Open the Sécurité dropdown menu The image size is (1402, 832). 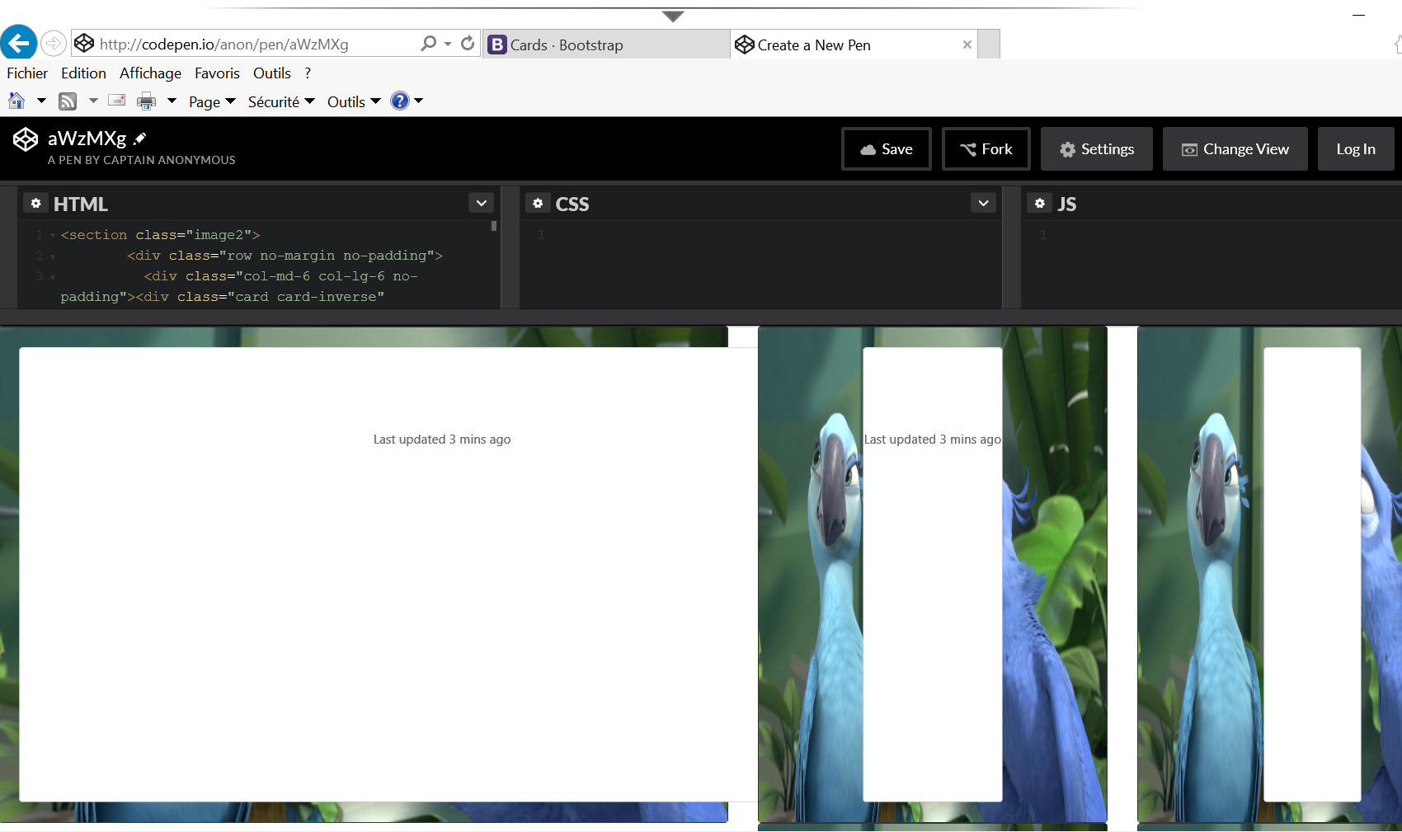[281, 101]
